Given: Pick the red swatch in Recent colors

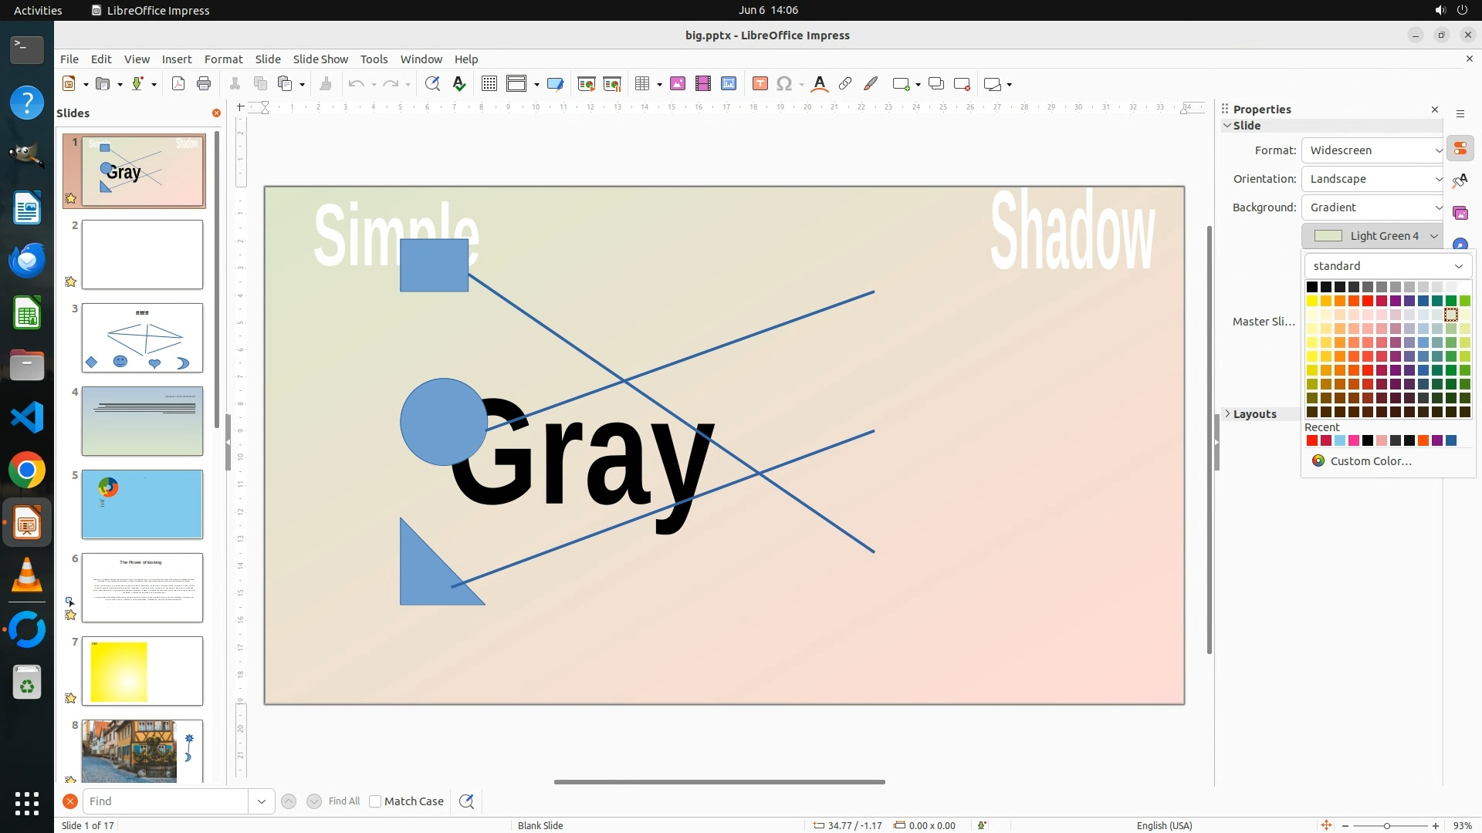Looking at the screenshot, I should (1311, 441).
